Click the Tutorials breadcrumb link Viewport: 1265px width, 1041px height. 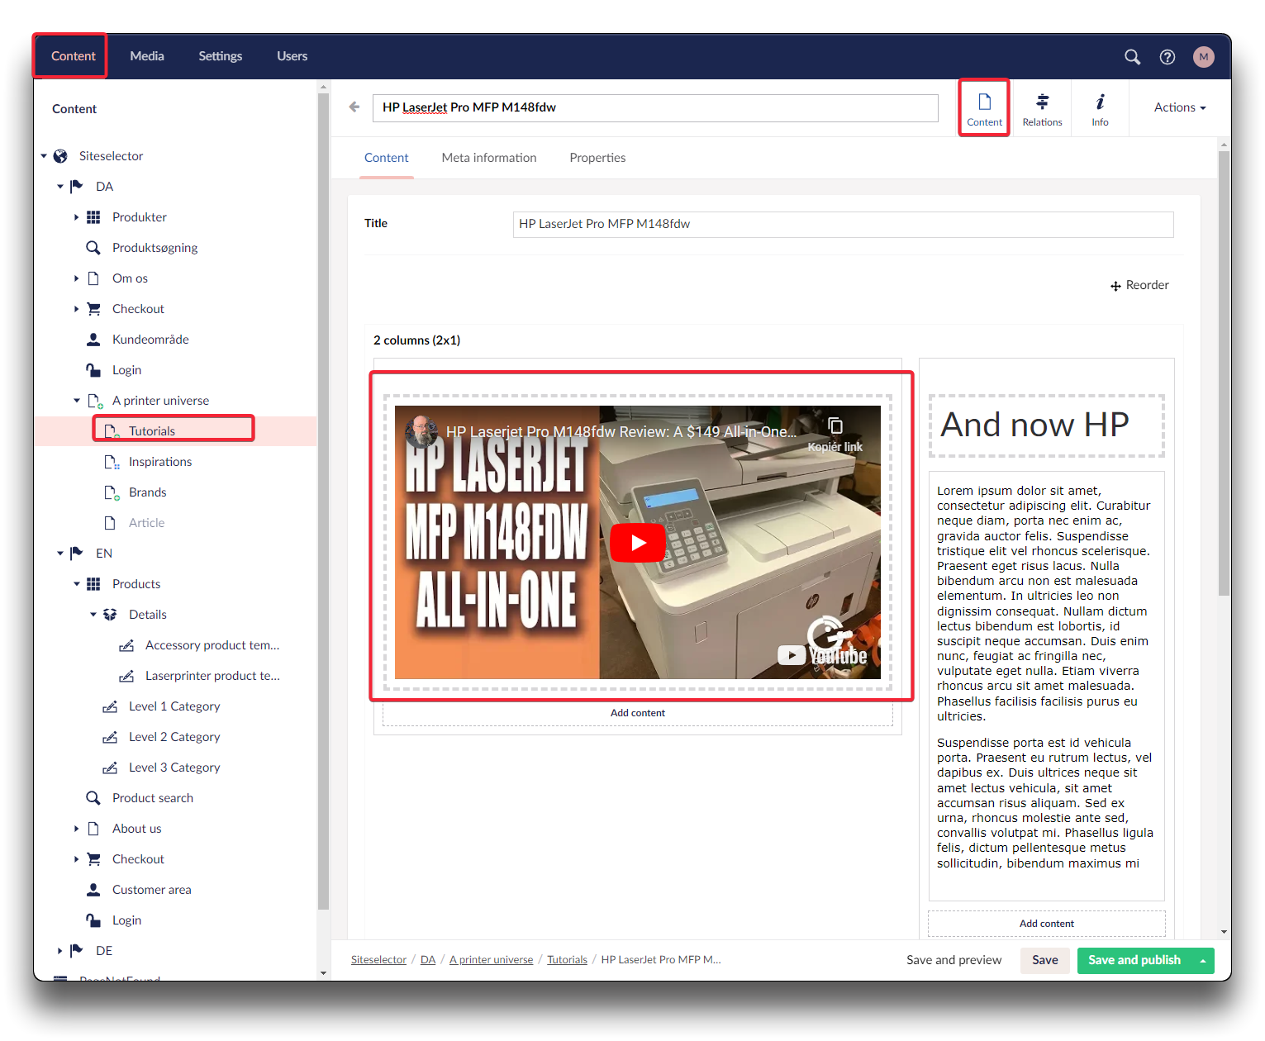point(567,960)
